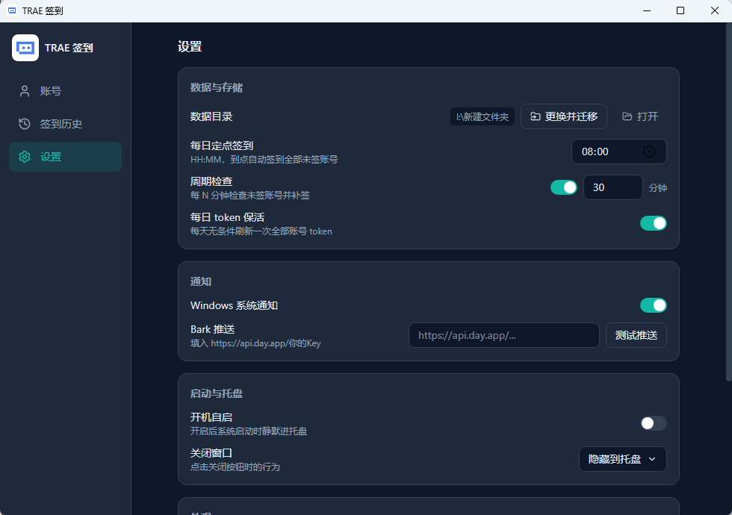Click the 设置 page heading

190,46
